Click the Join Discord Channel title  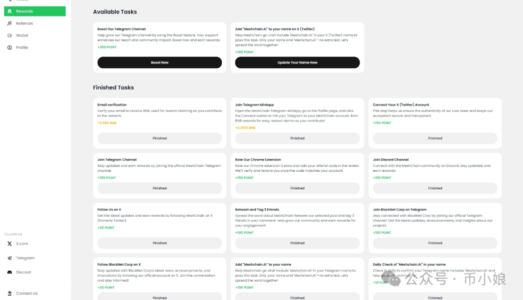tap(391, 160)
